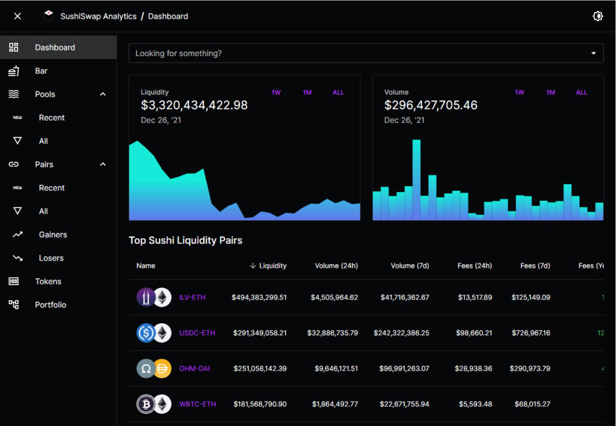Click the ETH icon in ILV-ETH row
616x426 pixels.
(x=162, y=297)
